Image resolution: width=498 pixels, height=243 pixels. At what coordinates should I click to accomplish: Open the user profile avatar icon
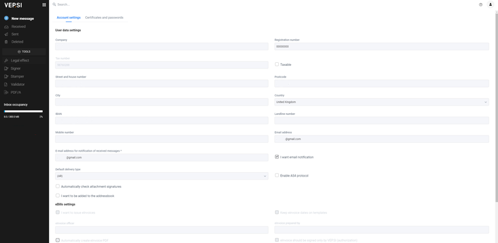[490, 4]
